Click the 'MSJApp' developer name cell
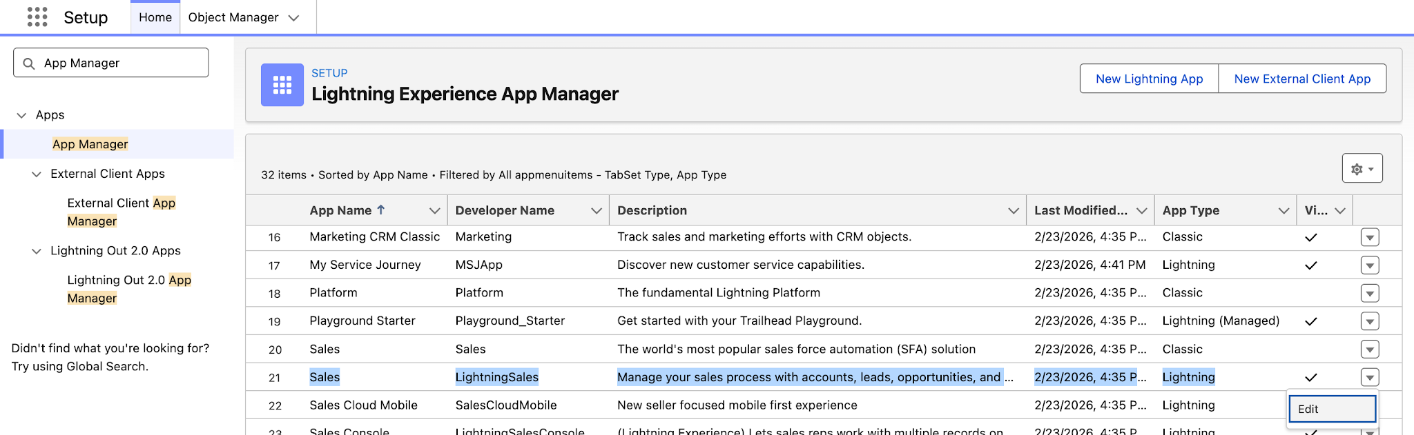This screenshot has width=1414, height=435. click(x=478, y=265)
